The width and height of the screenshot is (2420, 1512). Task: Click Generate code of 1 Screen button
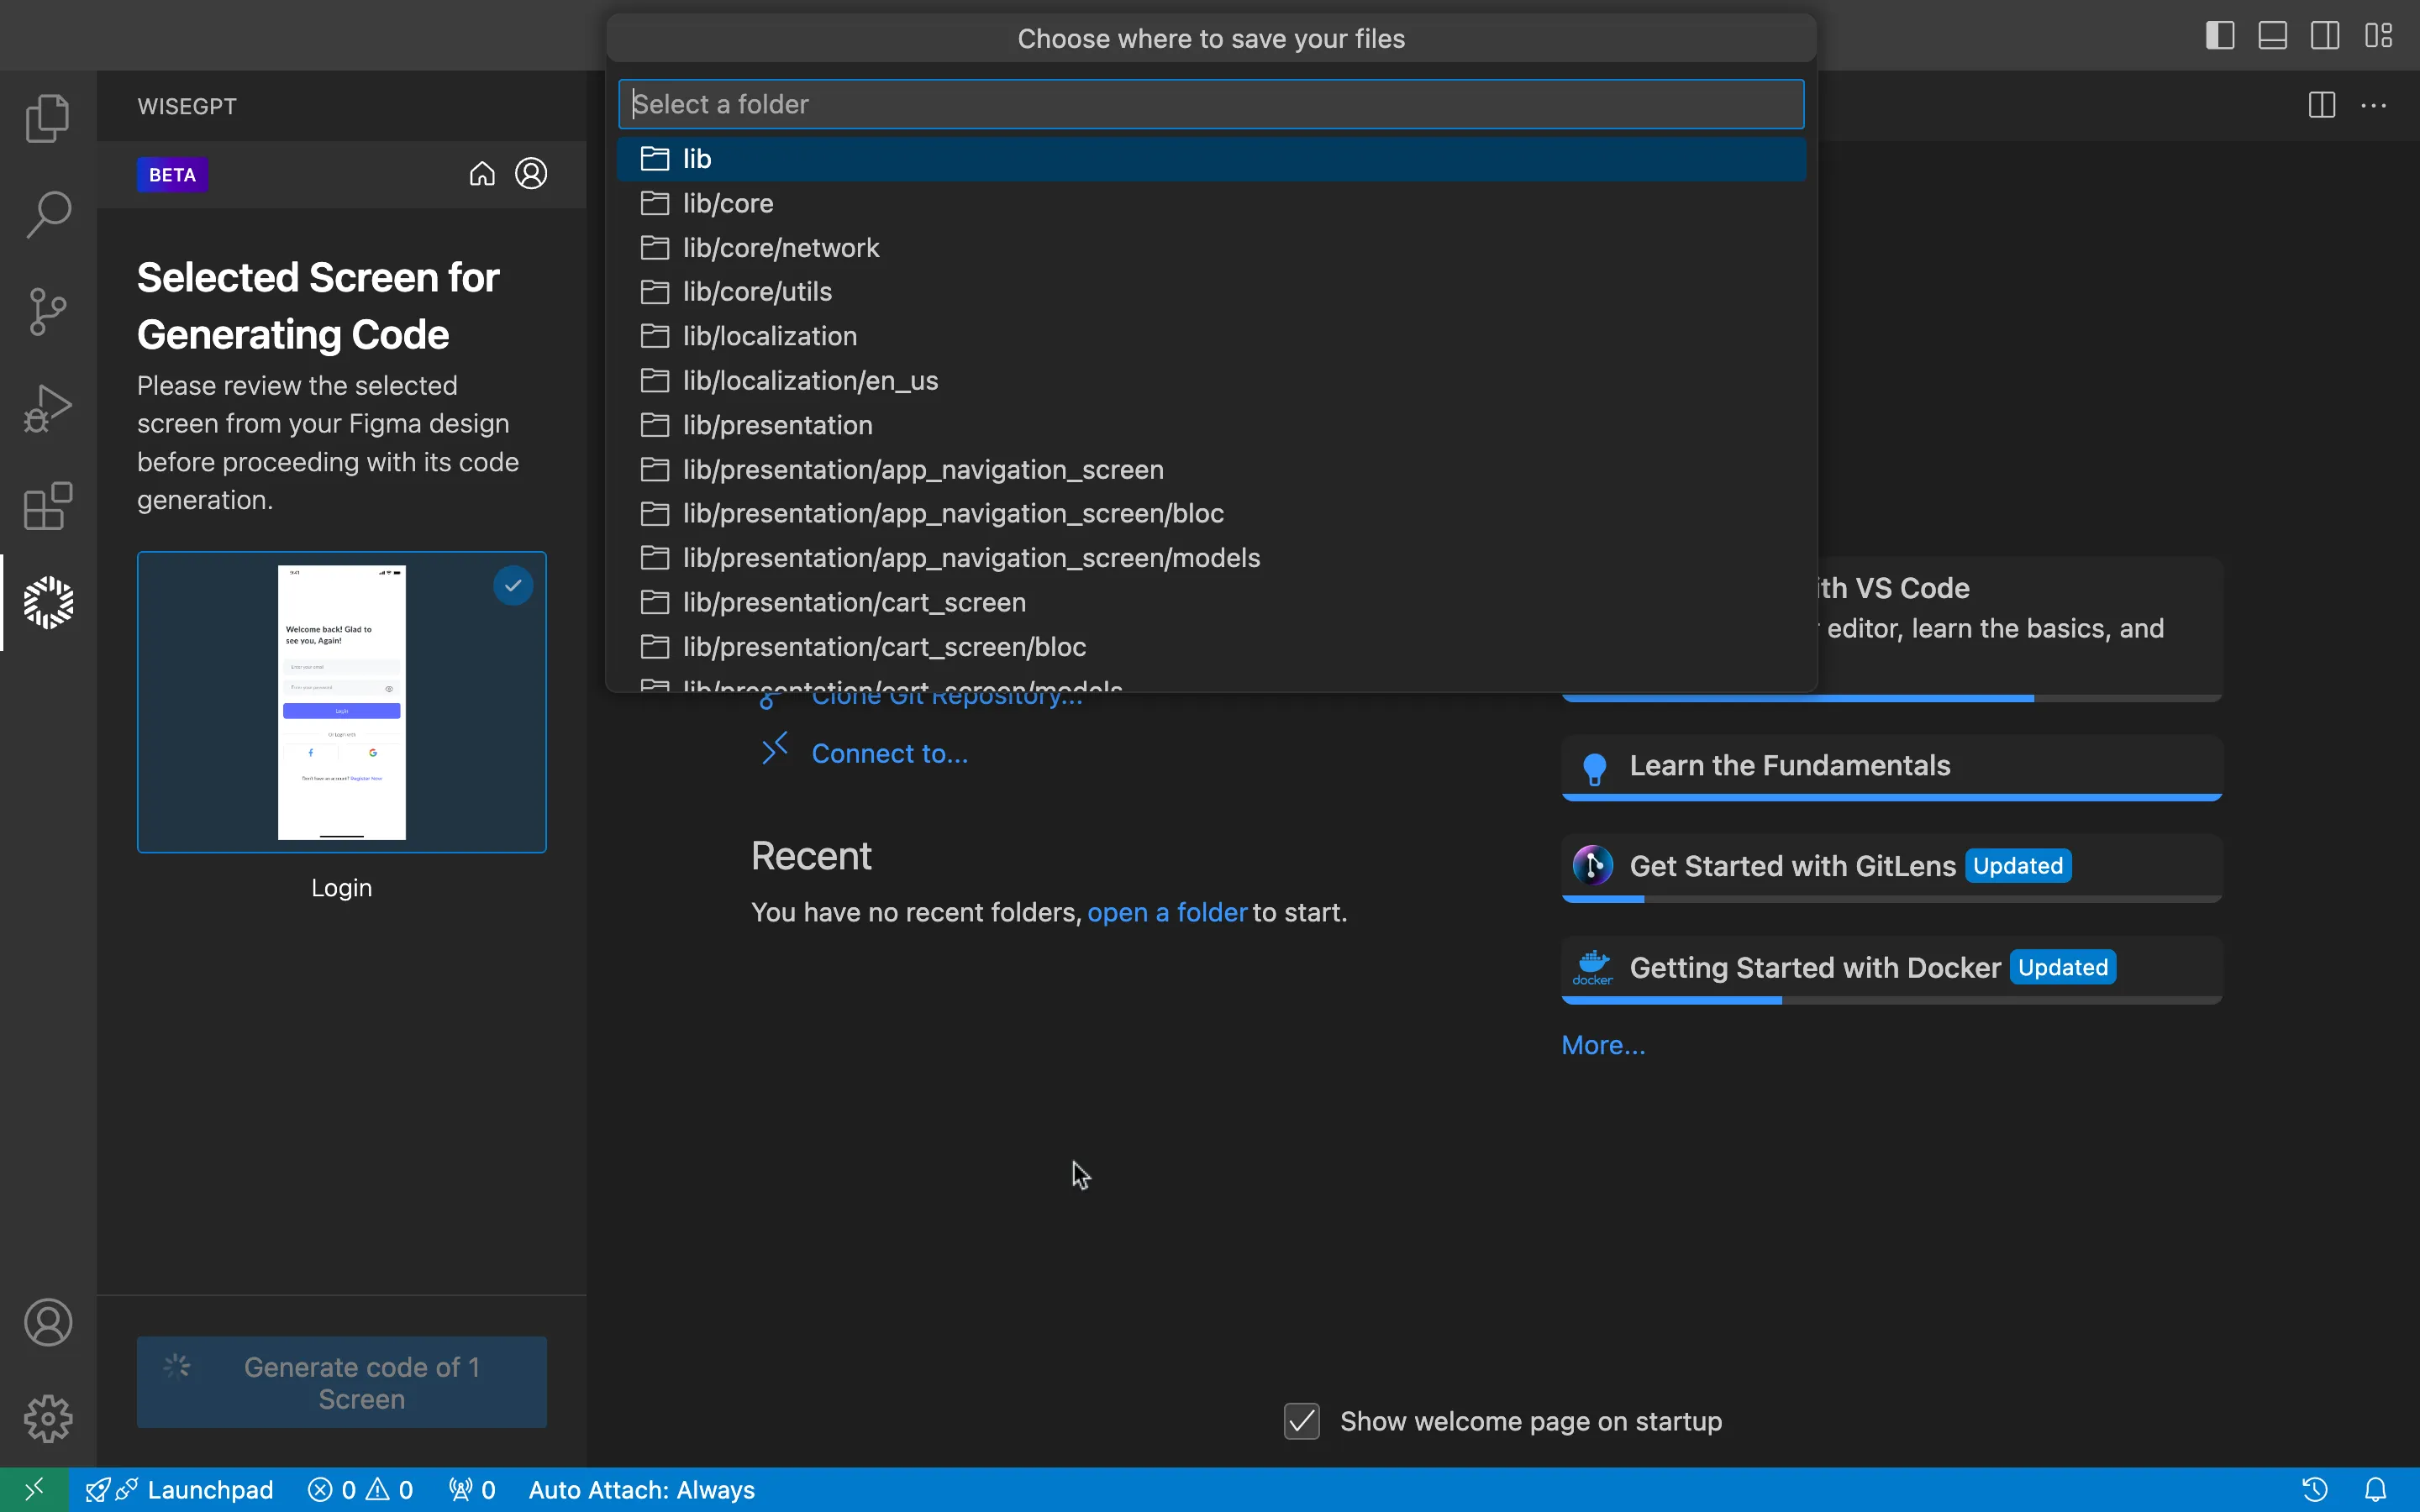pos(341,1381)
